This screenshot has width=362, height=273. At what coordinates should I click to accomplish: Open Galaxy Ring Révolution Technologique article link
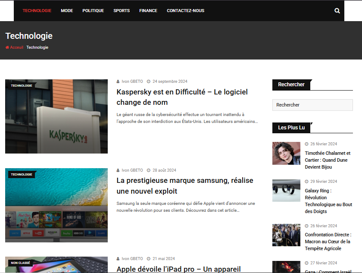tap(328, 201)
